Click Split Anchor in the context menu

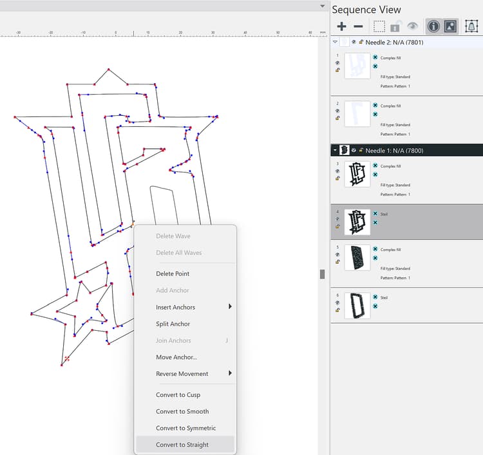click(173, 324)
